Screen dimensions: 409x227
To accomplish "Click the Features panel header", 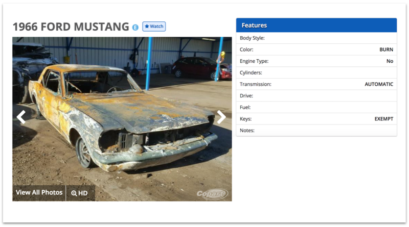I will coord(316,26).
